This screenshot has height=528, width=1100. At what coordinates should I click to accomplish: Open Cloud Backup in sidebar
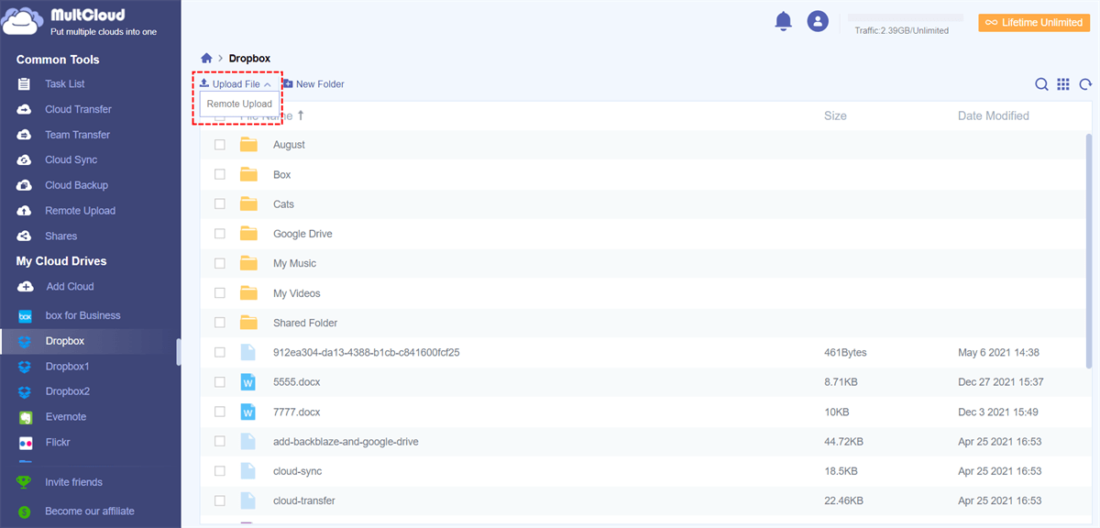pyautogui.click(x=77, y=185)
